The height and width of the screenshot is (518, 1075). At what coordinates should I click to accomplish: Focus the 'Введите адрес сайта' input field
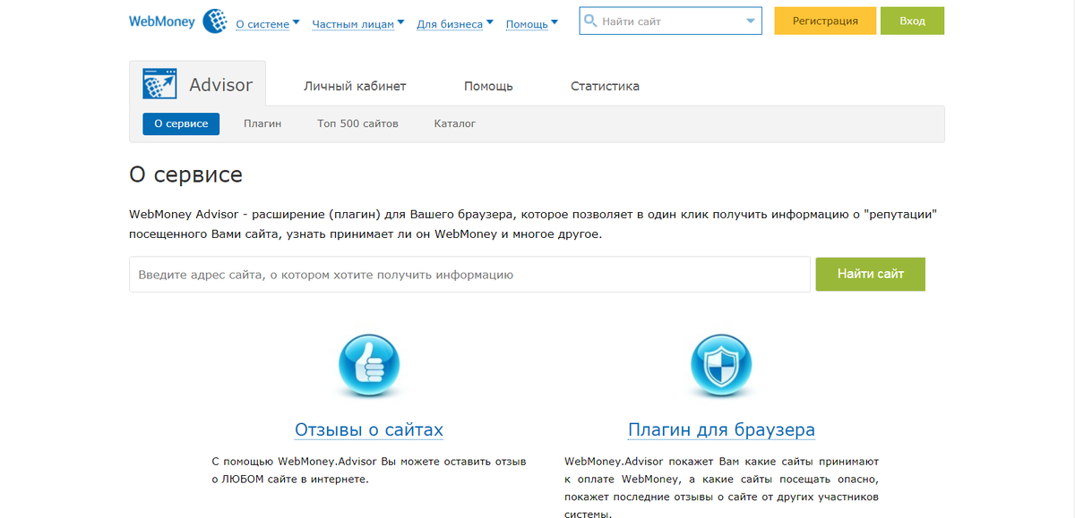(470, 275)
